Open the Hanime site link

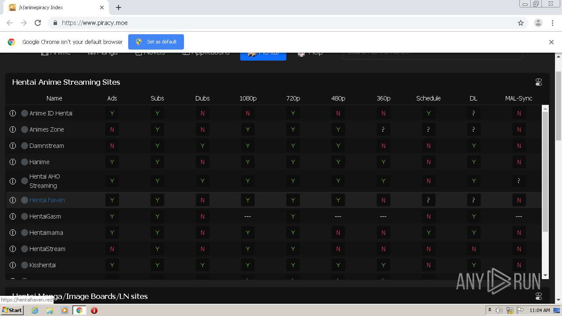40,162
